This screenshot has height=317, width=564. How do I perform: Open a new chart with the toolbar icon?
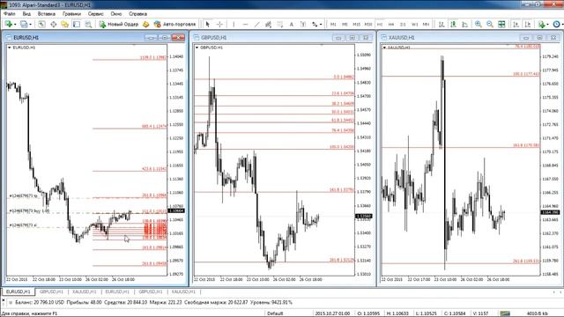point(8,24)
